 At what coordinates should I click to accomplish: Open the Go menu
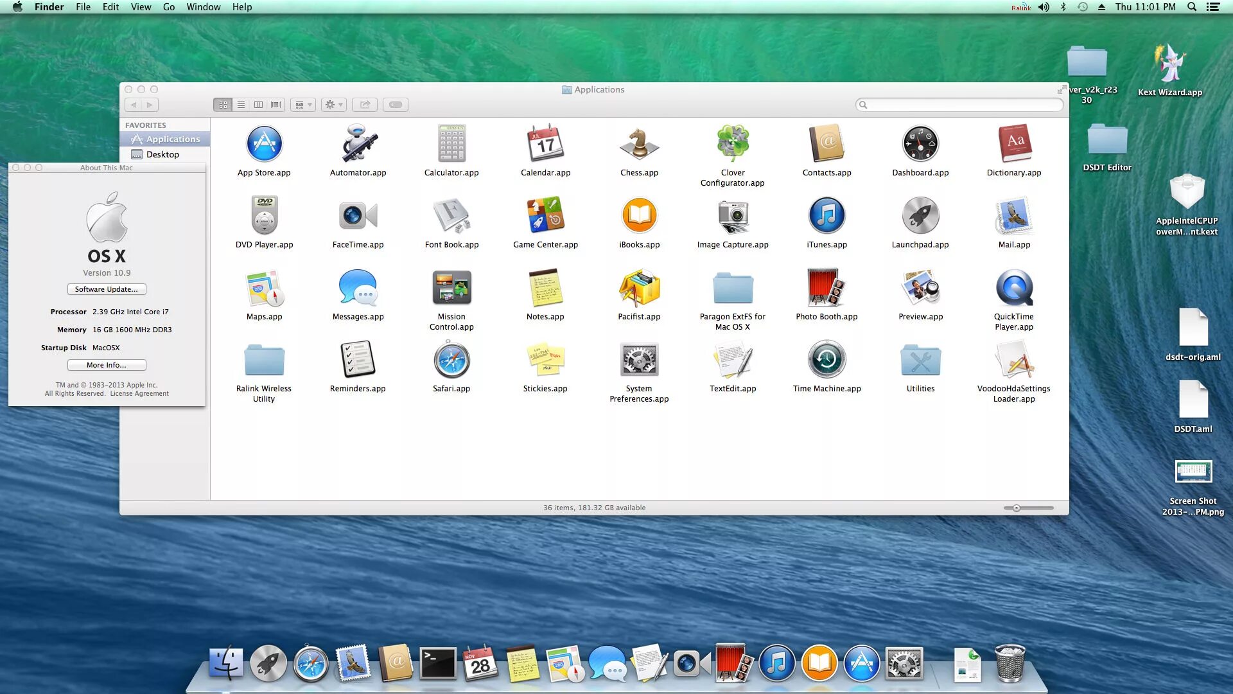[168, 7]
